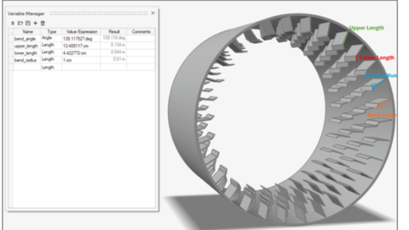
Task: Click the Result column header
Action: [x=114, y=31]
